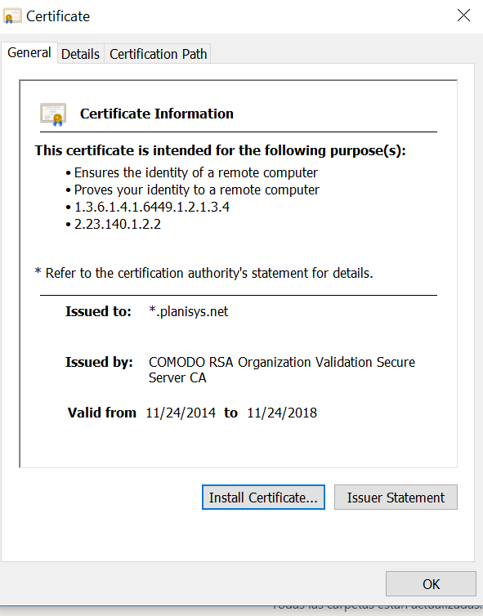This screenshot has width=483, height=616.
Task: Close the Certificate dialog window
Action: pos(463,16)
